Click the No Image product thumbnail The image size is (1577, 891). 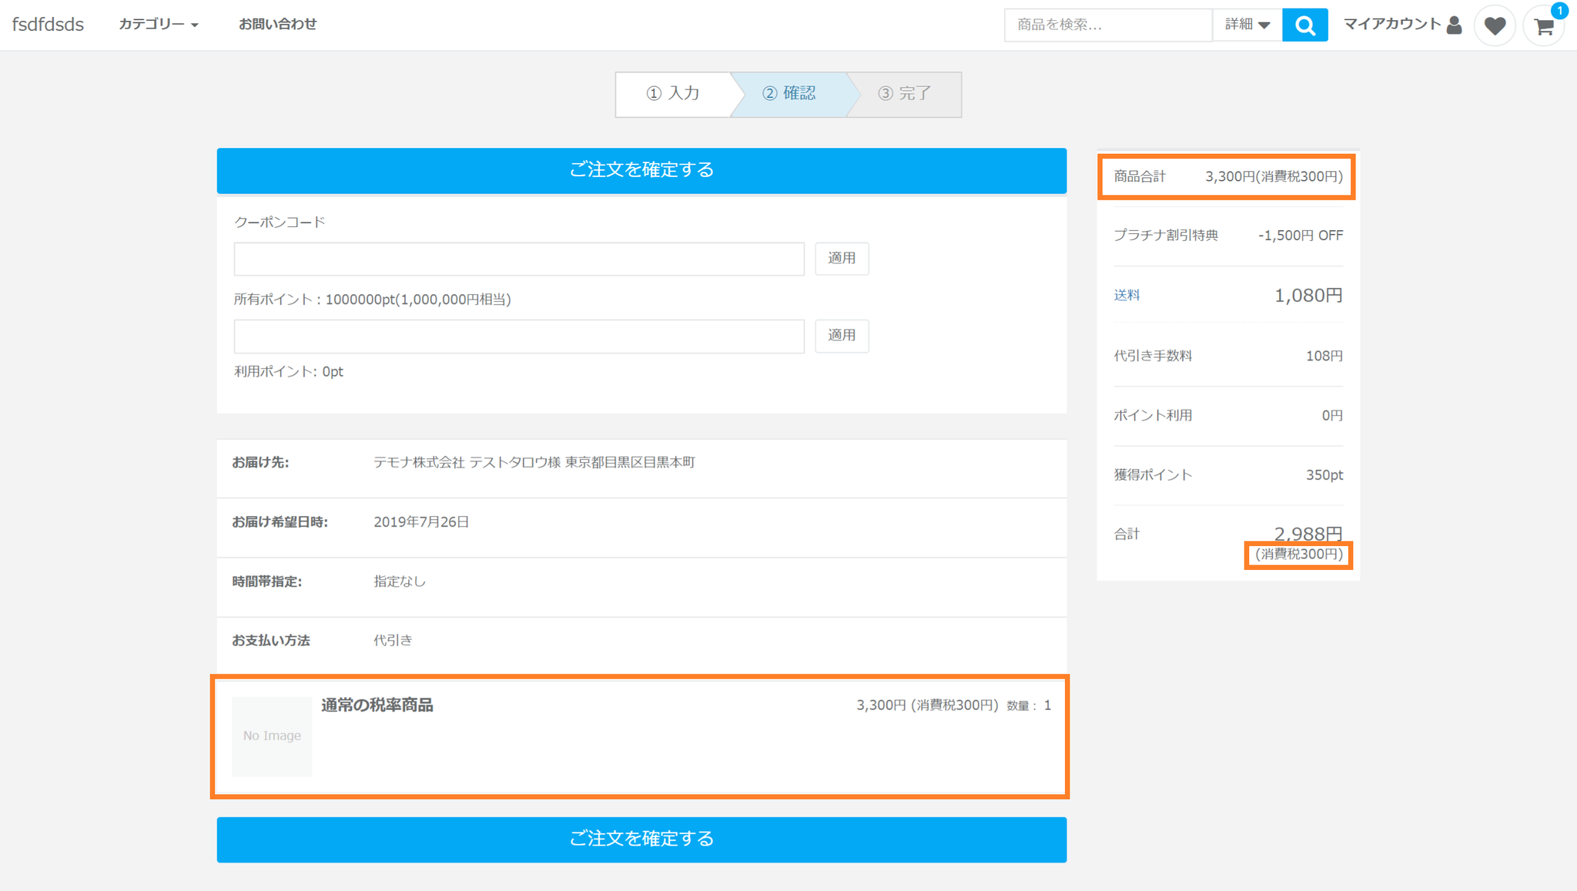tap(272, 736)
